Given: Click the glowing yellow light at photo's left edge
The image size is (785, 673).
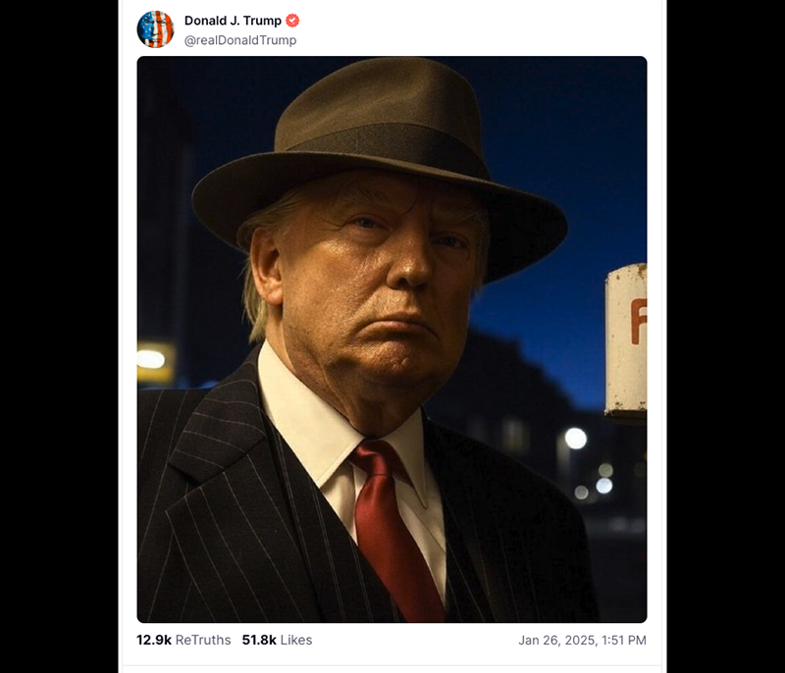Looking at the screenshot, I should [x=151, y=359].
